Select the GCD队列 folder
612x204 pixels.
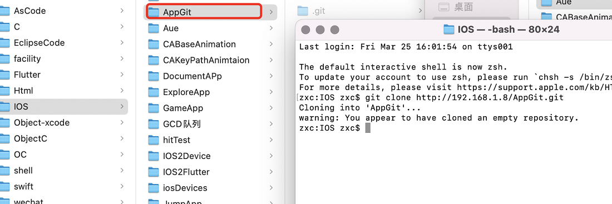(210, 124)
